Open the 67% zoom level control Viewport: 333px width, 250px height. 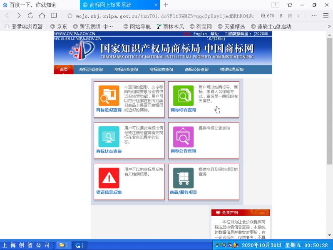point(268,16)
